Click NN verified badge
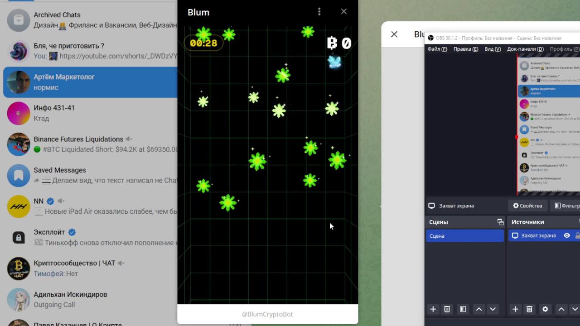The width and height of the screenshot is (580, 326). click(x=50, y=201)
